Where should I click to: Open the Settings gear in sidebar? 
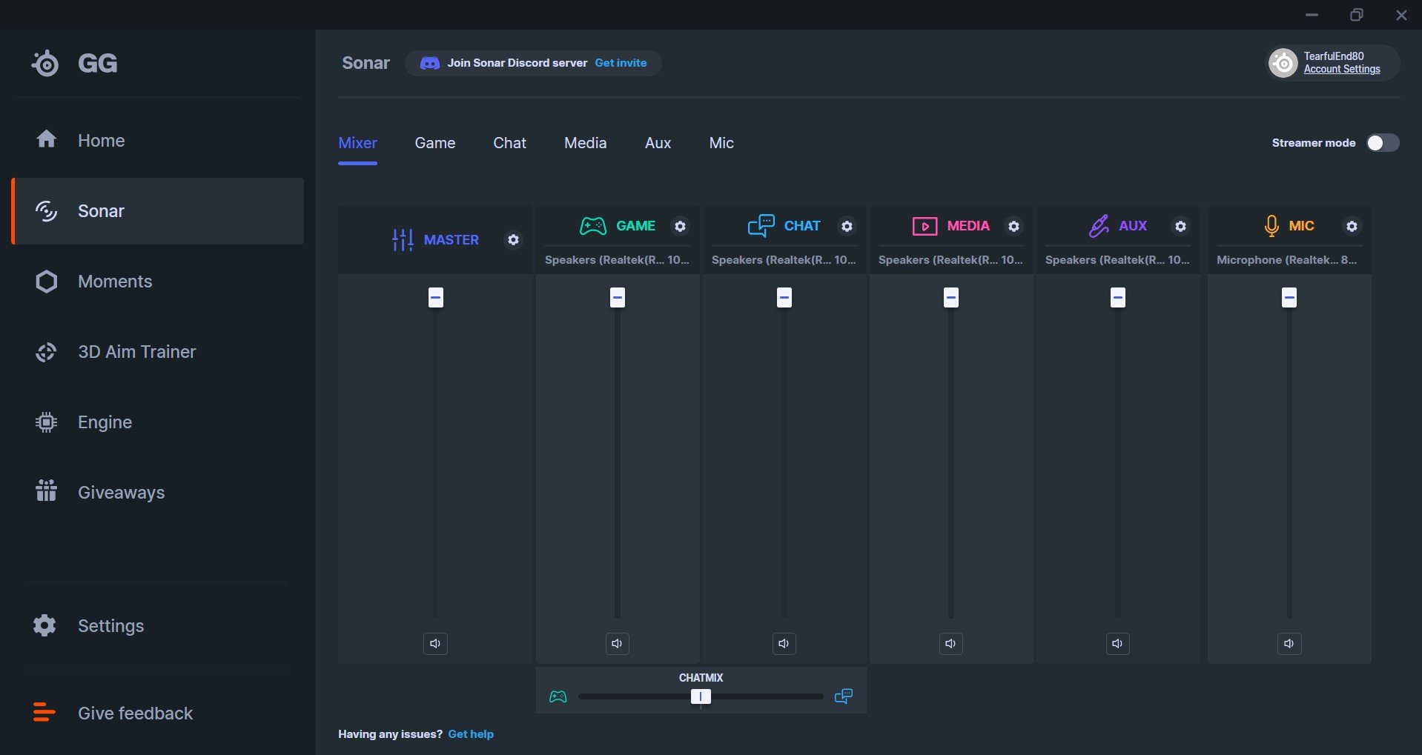pos(44,625)
